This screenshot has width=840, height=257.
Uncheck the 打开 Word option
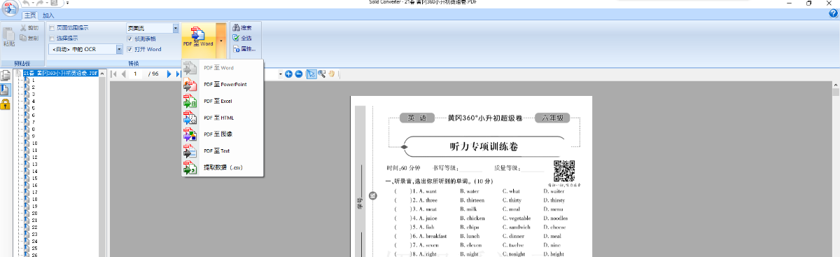pos(129,49)
